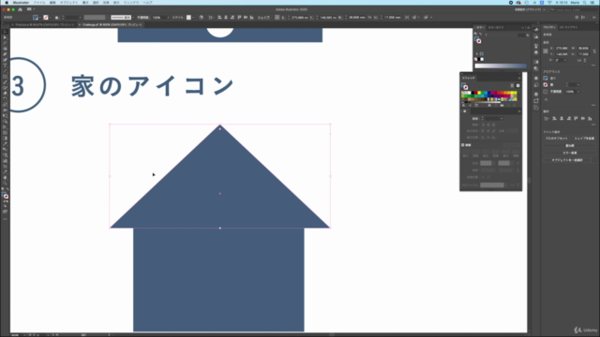The image size is (600, 337).
Task: Show Swatches list view icon
Action: pos(512,85)
